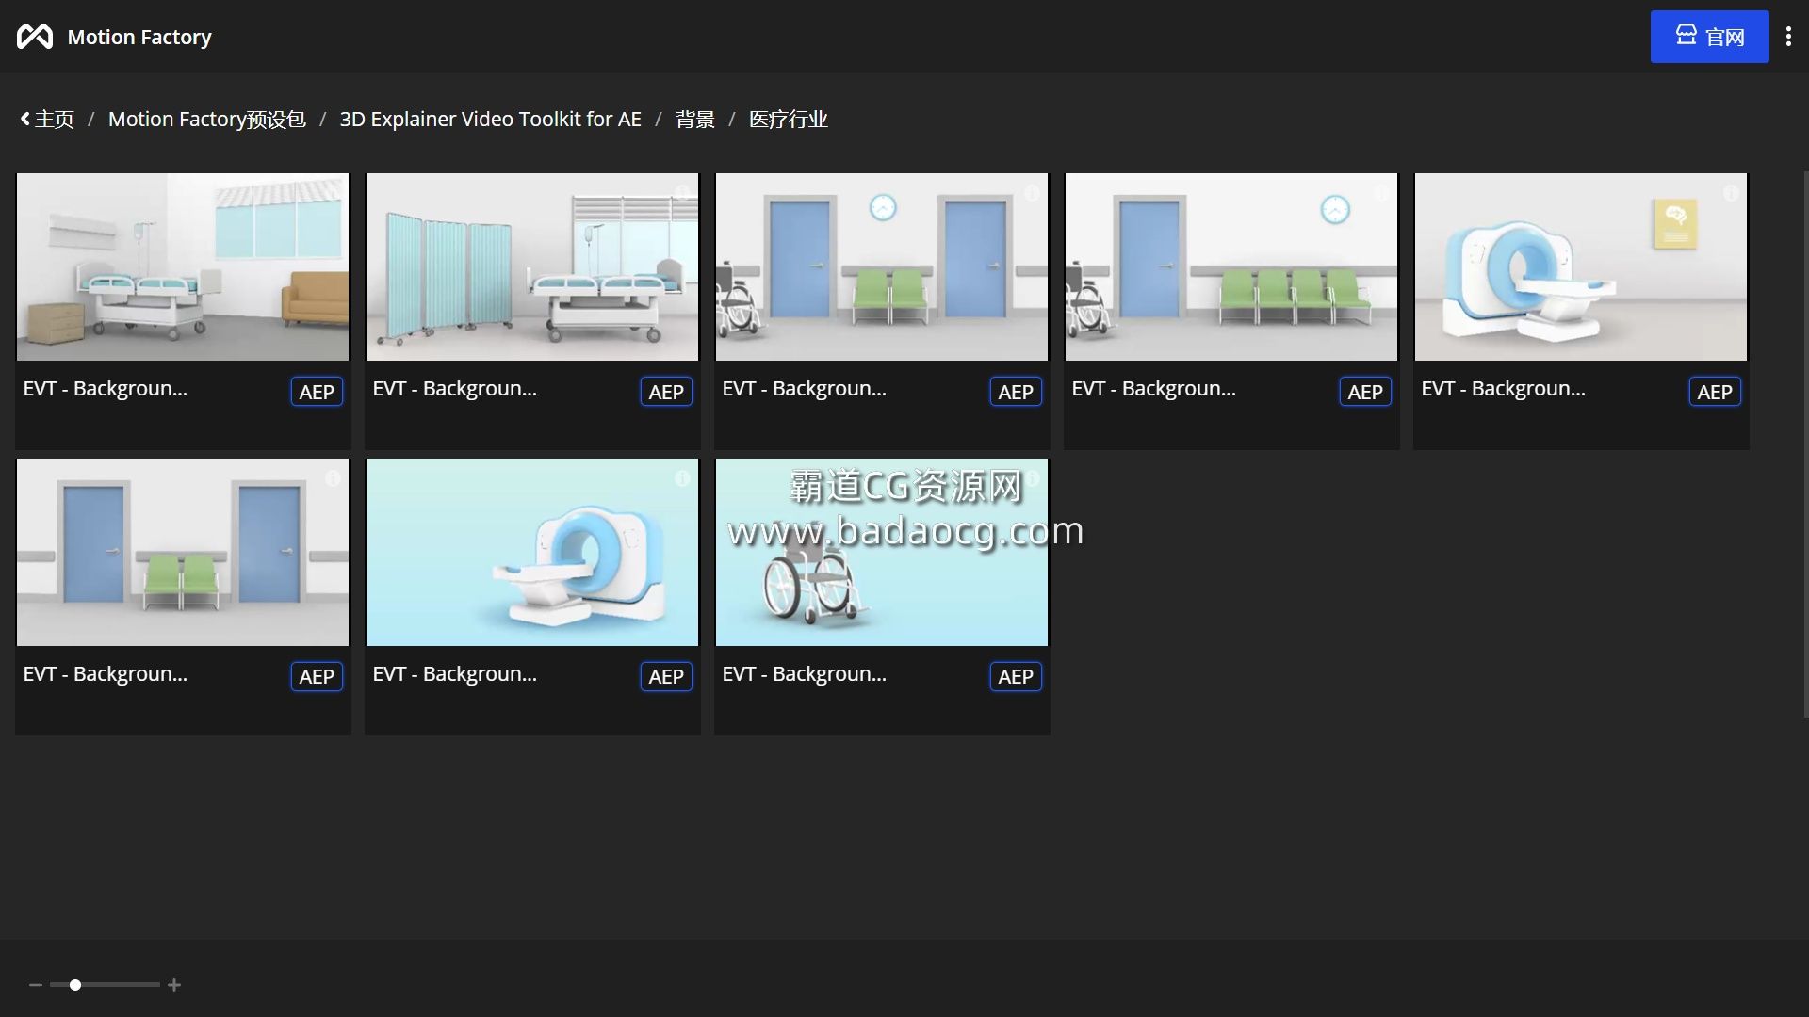Click the vertical scrollbar on right edge
Image resolution: width=1809 pixels, height=1017 pixels.
coord(1805,444)
